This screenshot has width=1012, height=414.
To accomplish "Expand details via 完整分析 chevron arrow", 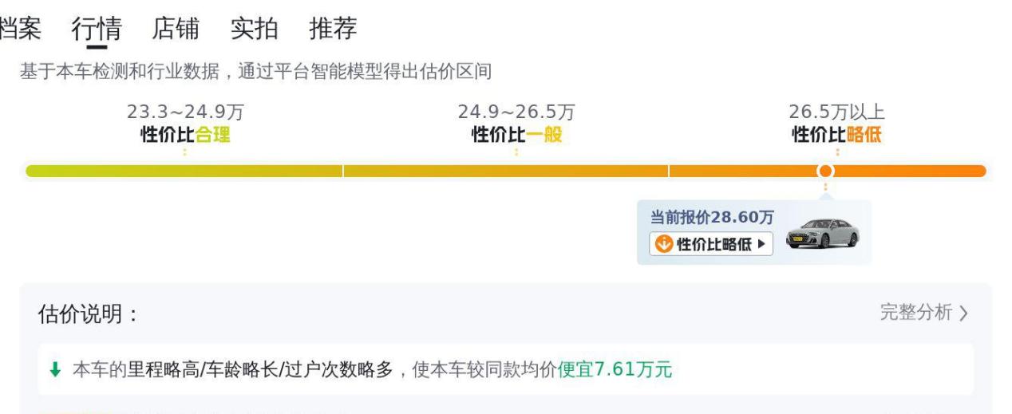I will coord(963,313).
